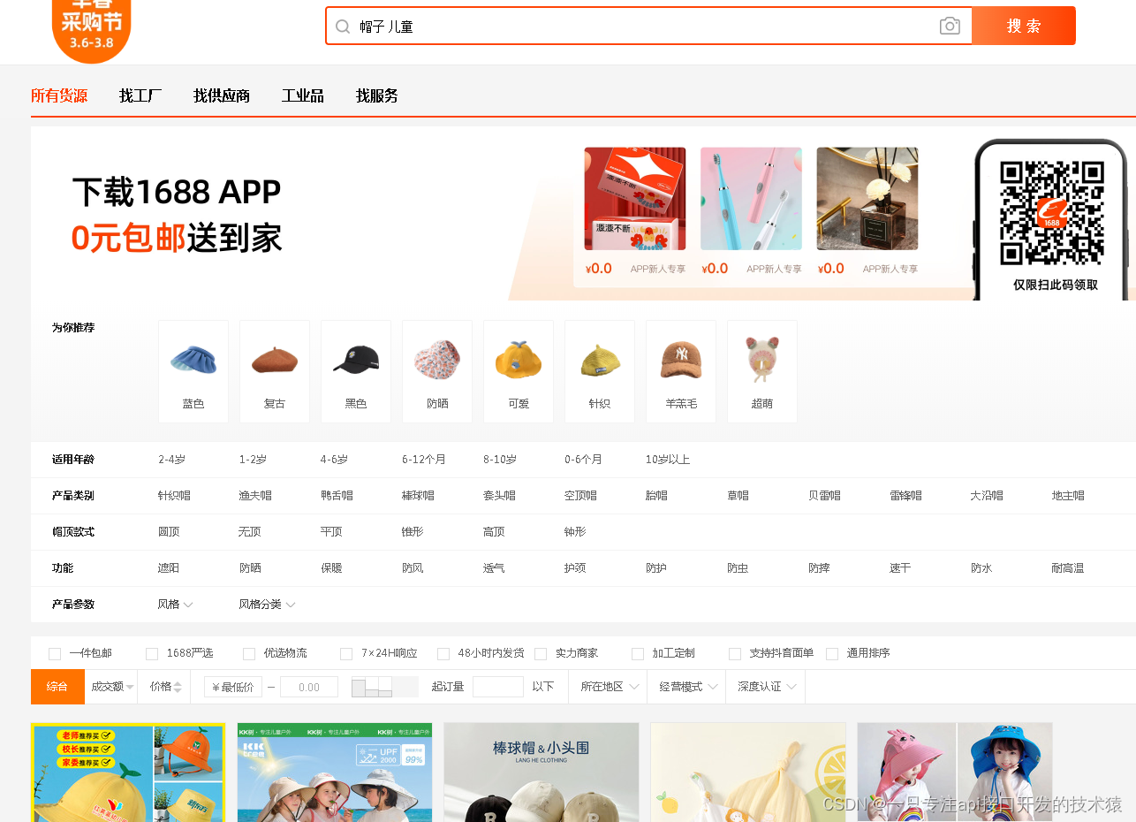This screenshot has height=822, width=1136.
Task: Click the orange 搜索 button
Action: pos(1023,26)
